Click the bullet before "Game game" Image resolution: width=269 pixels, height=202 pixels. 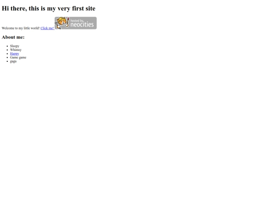point(7,57)
